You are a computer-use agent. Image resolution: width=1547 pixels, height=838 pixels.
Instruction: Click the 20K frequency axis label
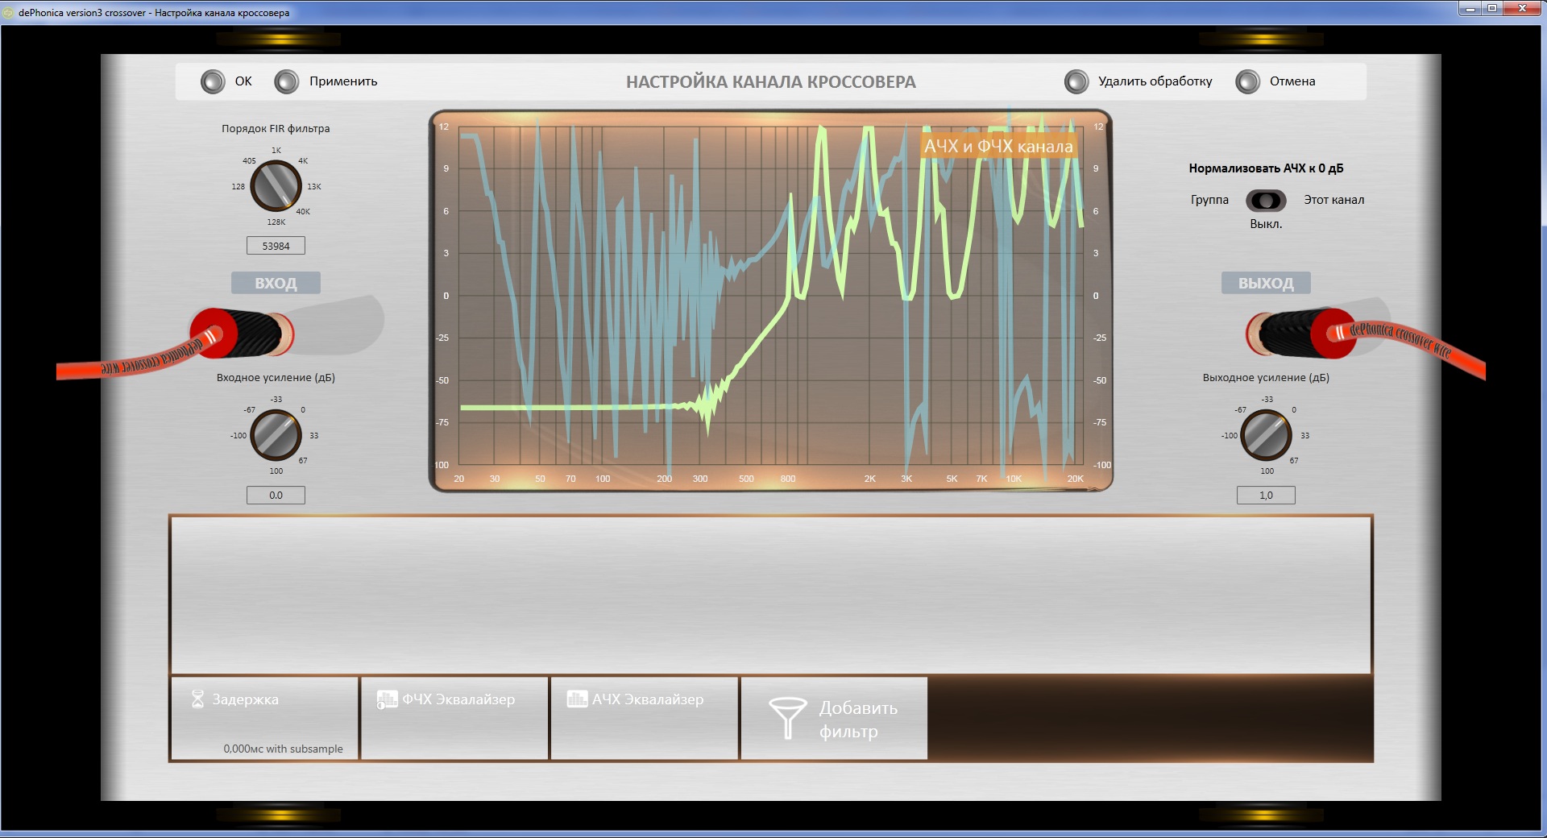(x=1075, y=479)
